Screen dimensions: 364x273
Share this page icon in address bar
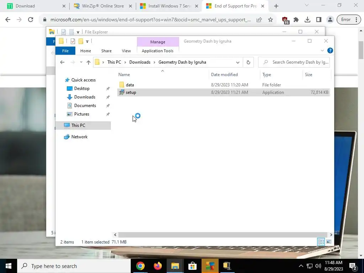(x=259, y=20)
